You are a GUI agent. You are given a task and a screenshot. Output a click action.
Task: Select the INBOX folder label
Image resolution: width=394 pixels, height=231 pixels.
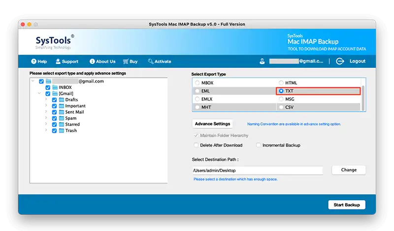point(65,87)
